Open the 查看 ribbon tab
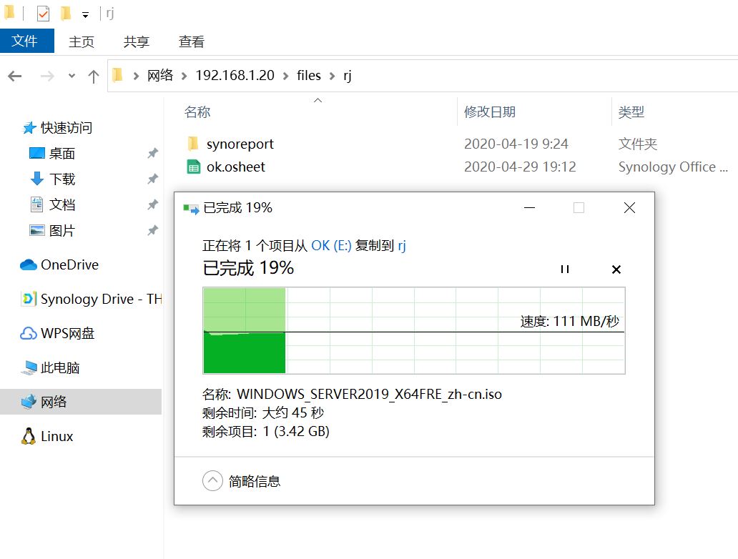 tap(191, 42)
